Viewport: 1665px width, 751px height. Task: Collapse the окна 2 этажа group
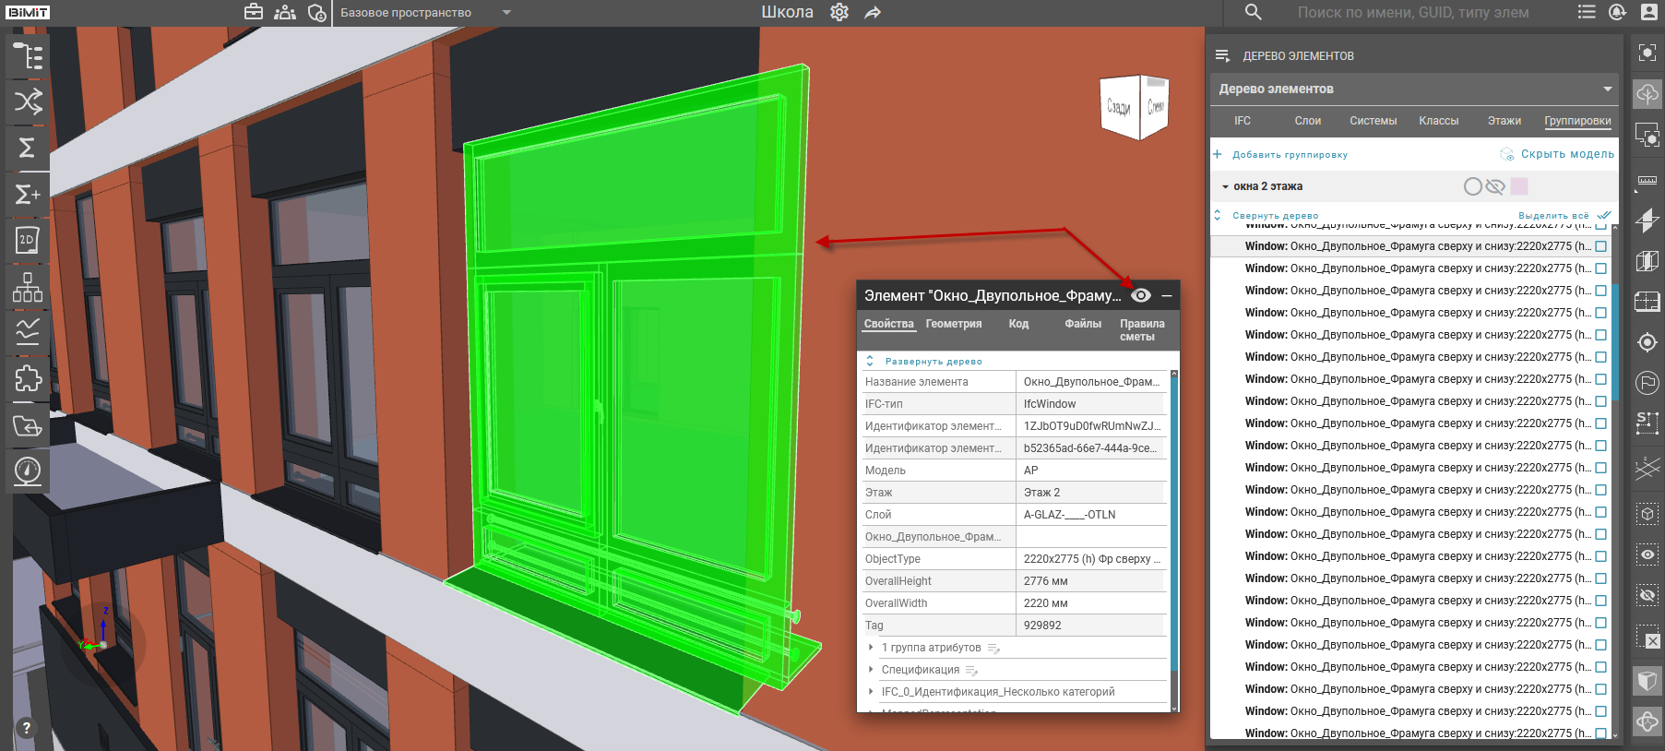(1225, 187)
